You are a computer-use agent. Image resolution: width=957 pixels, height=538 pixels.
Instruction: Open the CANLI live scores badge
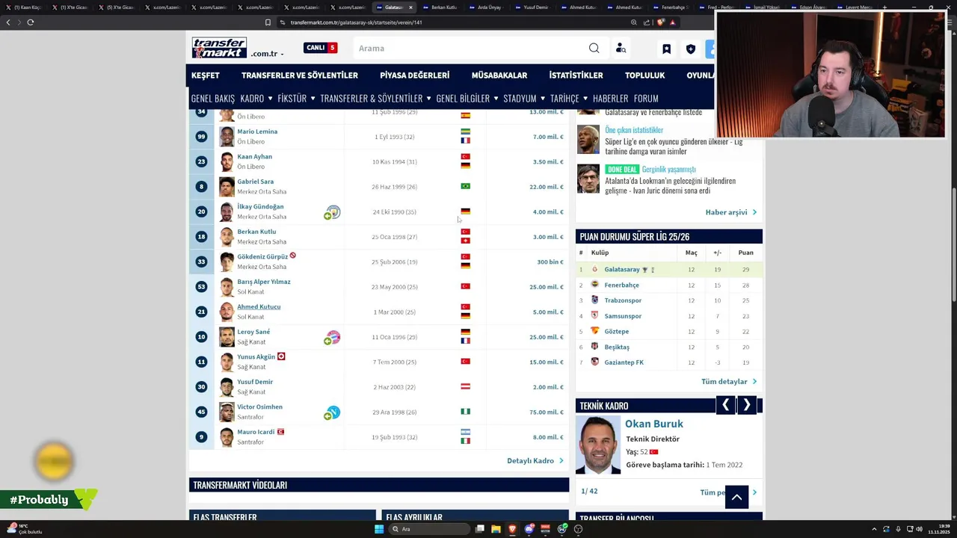[x=321, y=48]
